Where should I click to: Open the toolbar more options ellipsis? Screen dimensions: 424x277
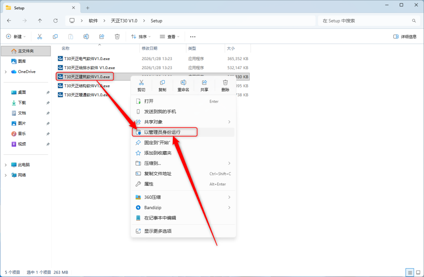click(x=192, y=37)
